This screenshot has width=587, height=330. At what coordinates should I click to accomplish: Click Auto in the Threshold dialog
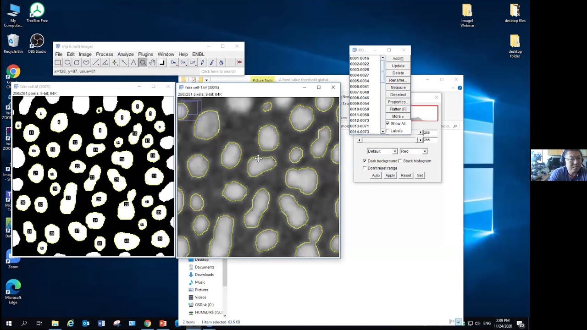click(376, 176)
